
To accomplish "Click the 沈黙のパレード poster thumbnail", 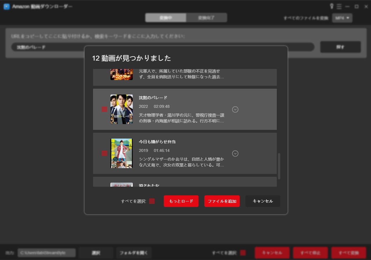I will pos(121,109).
